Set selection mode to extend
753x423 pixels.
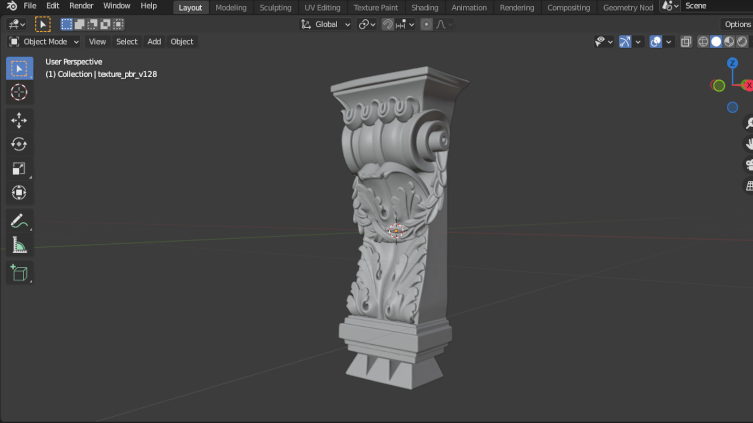(x=80, y=24)
